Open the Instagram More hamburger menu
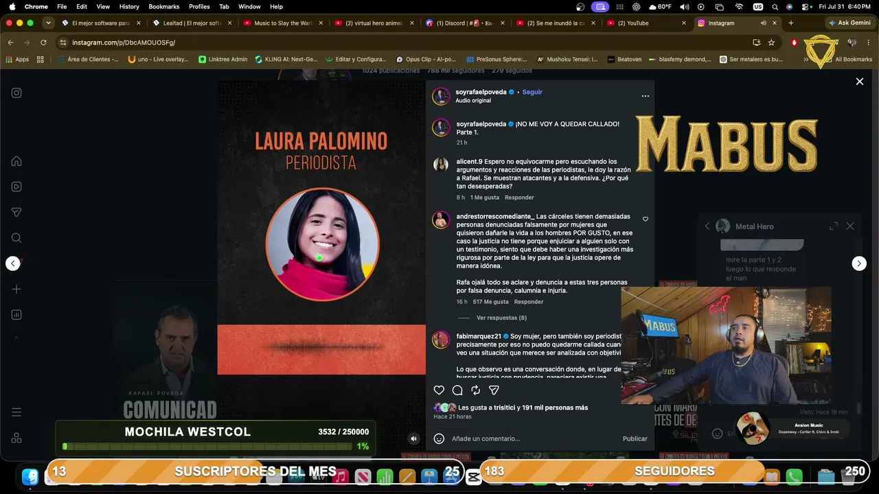Image resolution: width=879 pixels, height=494 pixels. (x=16, y=412)
